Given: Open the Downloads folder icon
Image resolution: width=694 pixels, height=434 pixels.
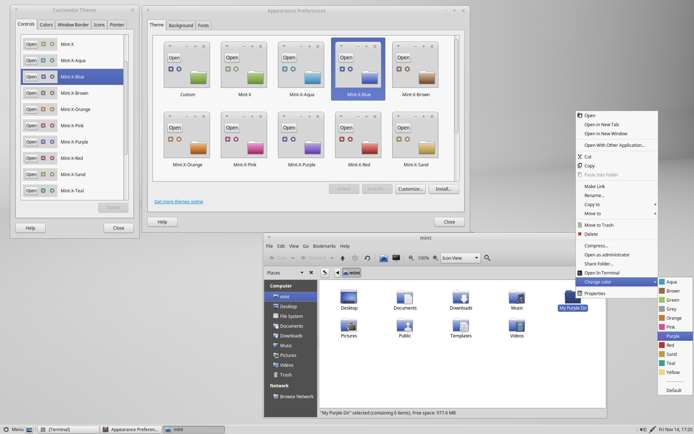Looking at the screenshot, I should pyautogui.click(x=461, y=297).
